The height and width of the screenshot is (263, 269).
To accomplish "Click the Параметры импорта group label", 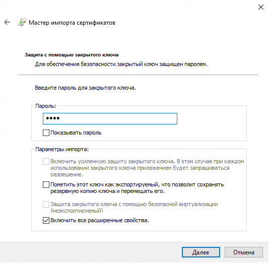I will pyautogui.click(x=62, y=150).
